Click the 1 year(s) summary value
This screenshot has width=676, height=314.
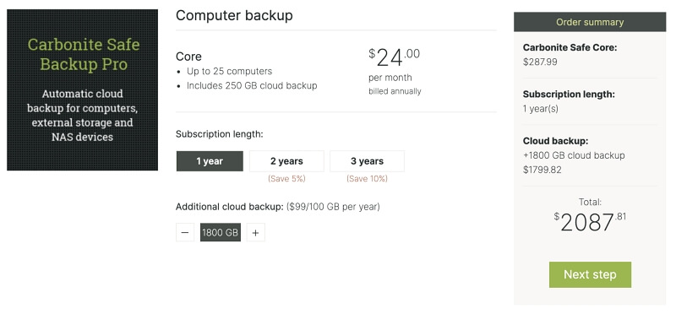click(x=541, y=109)
